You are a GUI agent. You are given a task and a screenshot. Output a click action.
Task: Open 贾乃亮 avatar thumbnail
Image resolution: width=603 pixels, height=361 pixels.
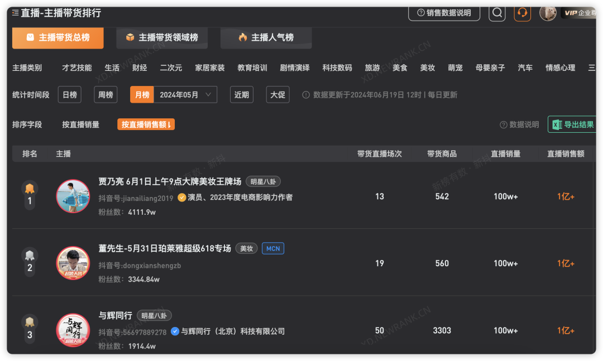click(x=73, y=196)
